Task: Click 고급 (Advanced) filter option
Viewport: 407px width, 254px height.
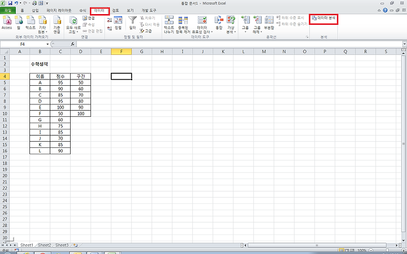Action: coord(146,31)
